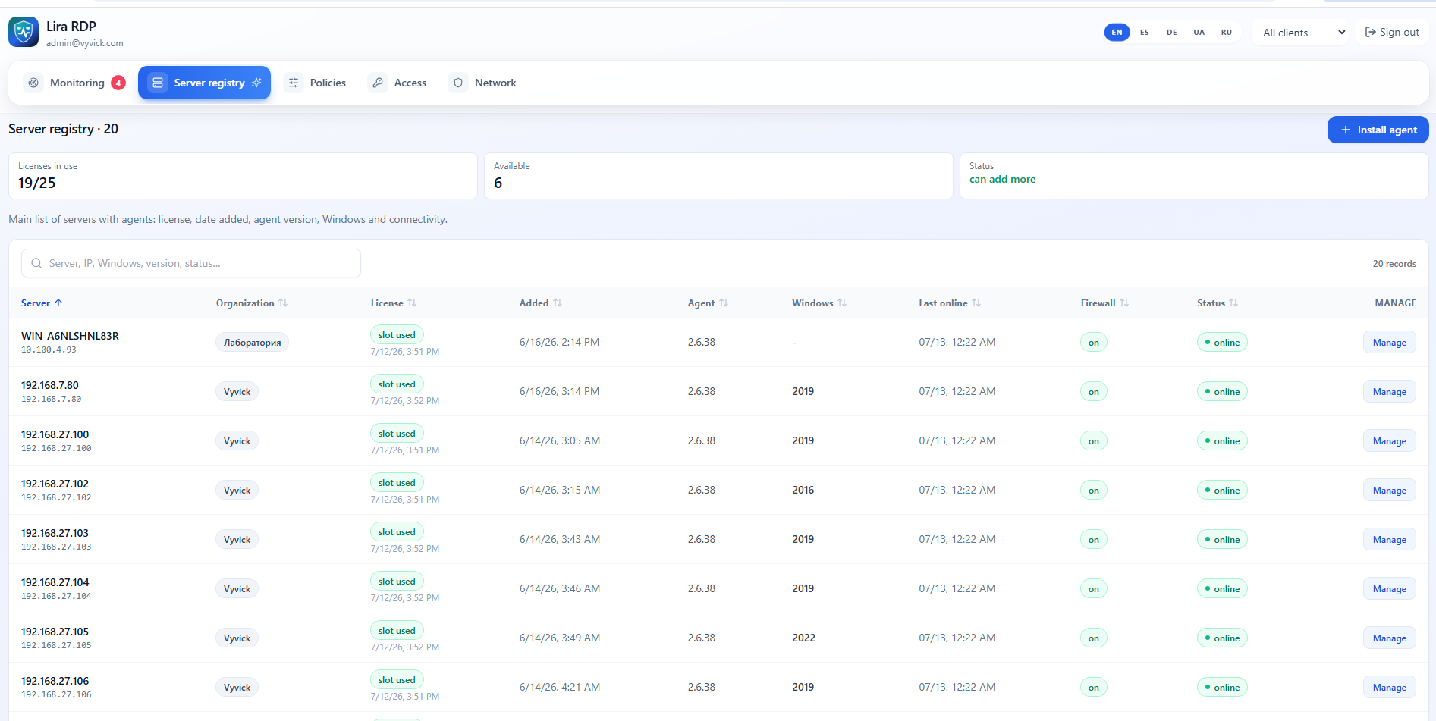Open the Server registry tab

(204, 83)
